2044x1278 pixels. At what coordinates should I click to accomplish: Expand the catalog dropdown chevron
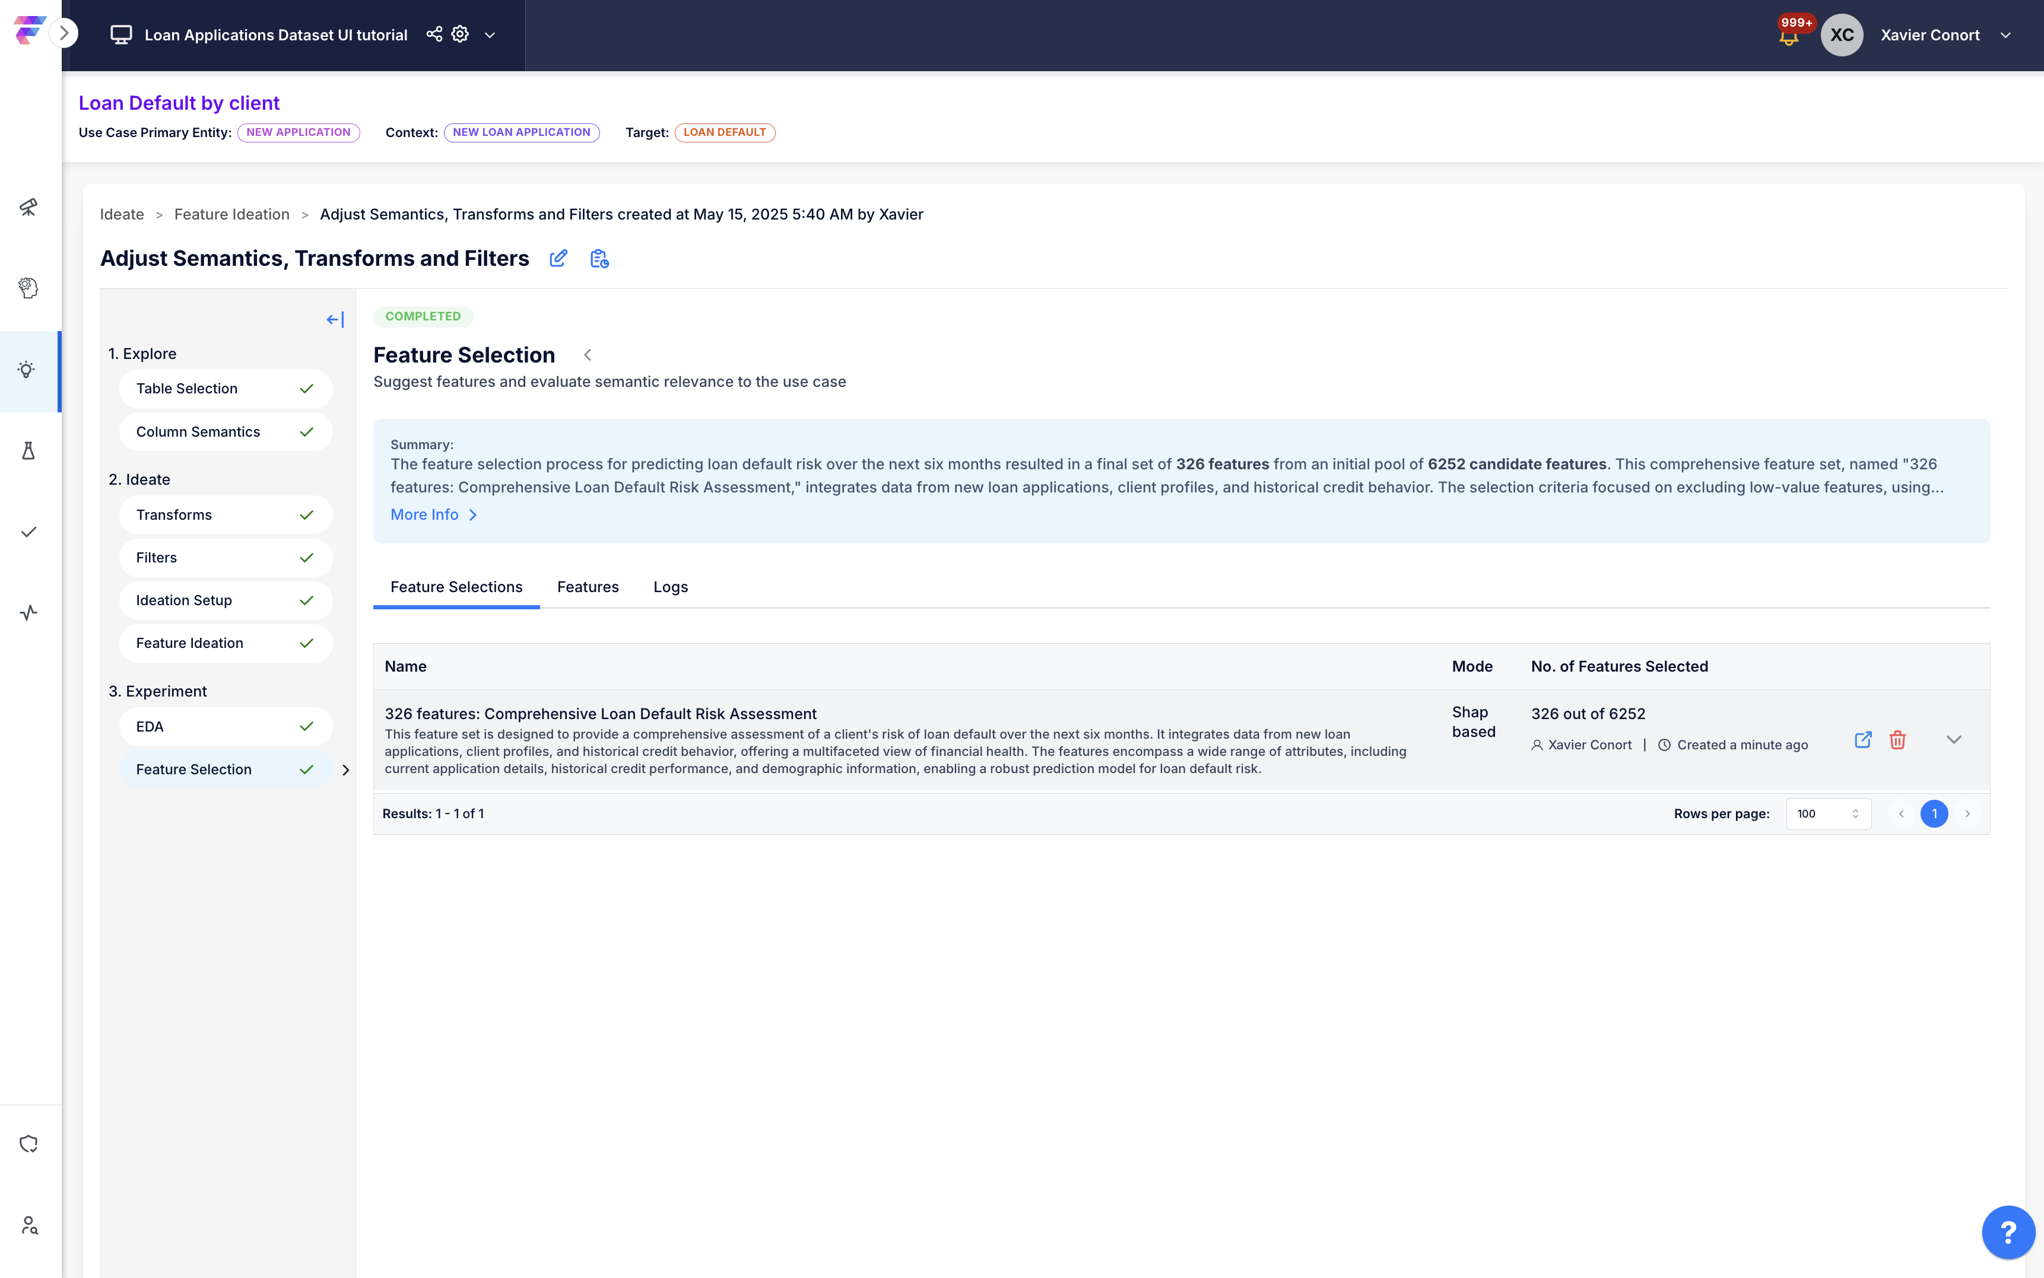click(x=490, y=34)
